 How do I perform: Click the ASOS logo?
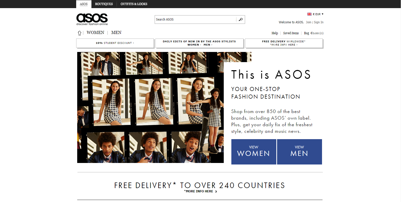coord(92,19)
